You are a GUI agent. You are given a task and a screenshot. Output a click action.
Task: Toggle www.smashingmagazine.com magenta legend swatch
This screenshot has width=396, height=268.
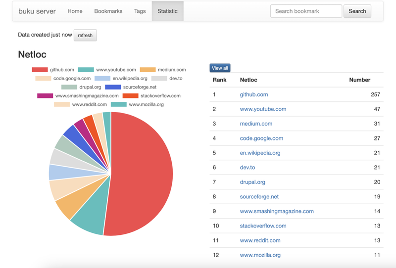point(45,96)
